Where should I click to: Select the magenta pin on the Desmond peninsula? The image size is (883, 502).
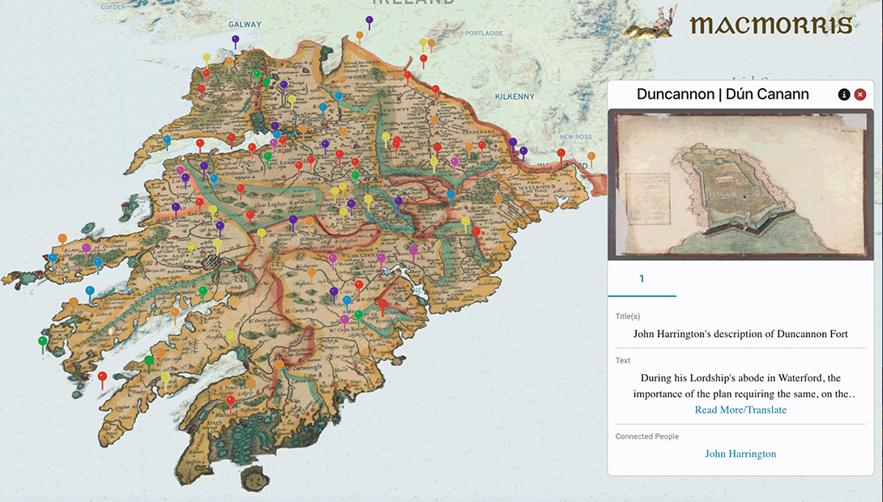[x=86, y=249]
